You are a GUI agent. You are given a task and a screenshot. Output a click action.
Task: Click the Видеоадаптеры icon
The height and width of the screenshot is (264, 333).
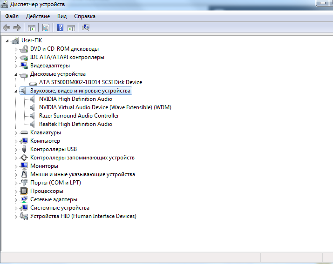tap(24, 66)
